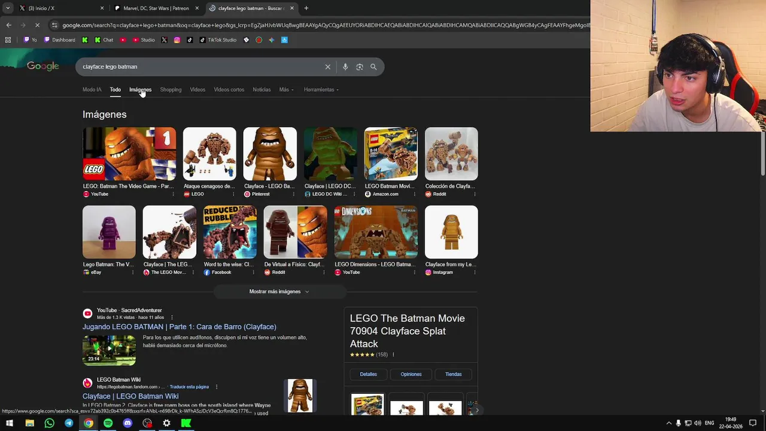Go to Google home via the logo

42,66
